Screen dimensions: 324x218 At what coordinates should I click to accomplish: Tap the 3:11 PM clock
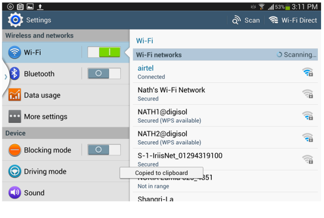(305, 7)
